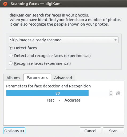Click the Fast label under the slider

tap(50, 100)
